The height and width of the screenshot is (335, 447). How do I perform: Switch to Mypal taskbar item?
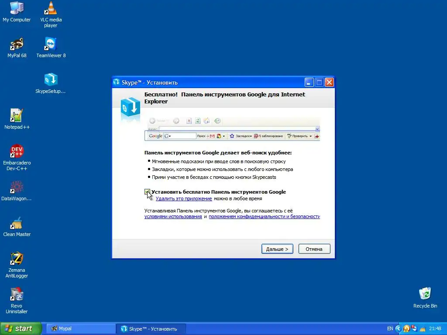pyautogui.click(x=81, y=329)
